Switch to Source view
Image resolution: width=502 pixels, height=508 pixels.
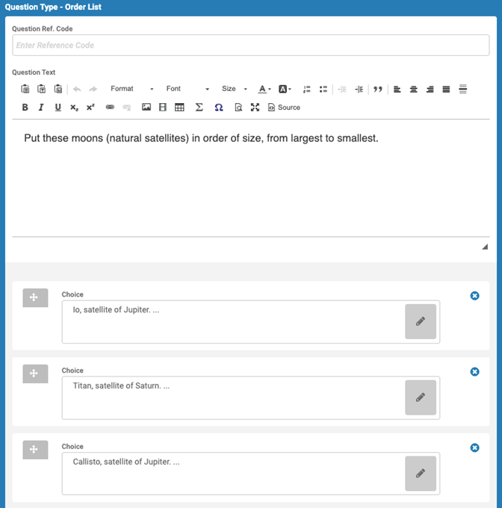tap(285, 108)
